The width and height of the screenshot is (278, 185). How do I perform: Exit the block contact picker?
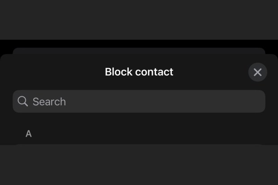[258, 72]
